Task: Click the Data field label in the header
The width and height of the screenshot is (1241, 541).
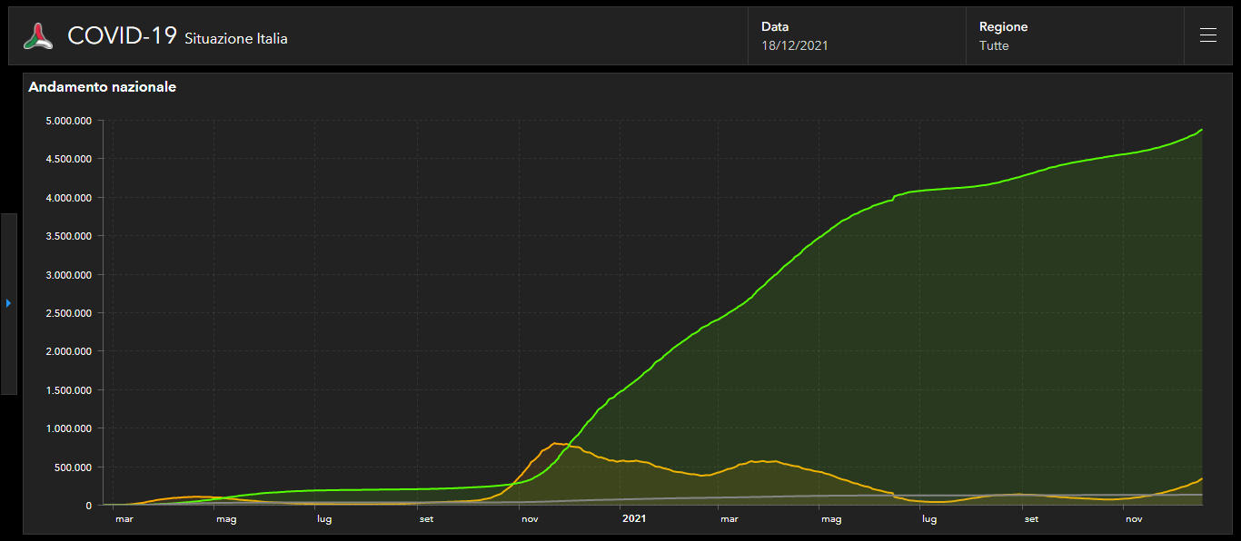Action: pyautogui.click(x=775, y=27)
